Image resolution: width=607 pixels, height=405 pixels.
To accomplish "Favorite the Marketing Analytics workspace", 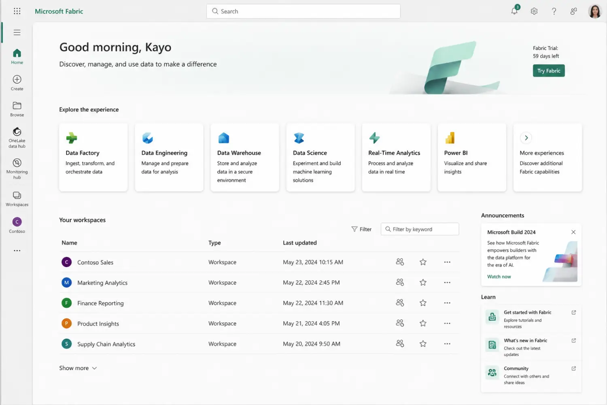I will (423, 282).
